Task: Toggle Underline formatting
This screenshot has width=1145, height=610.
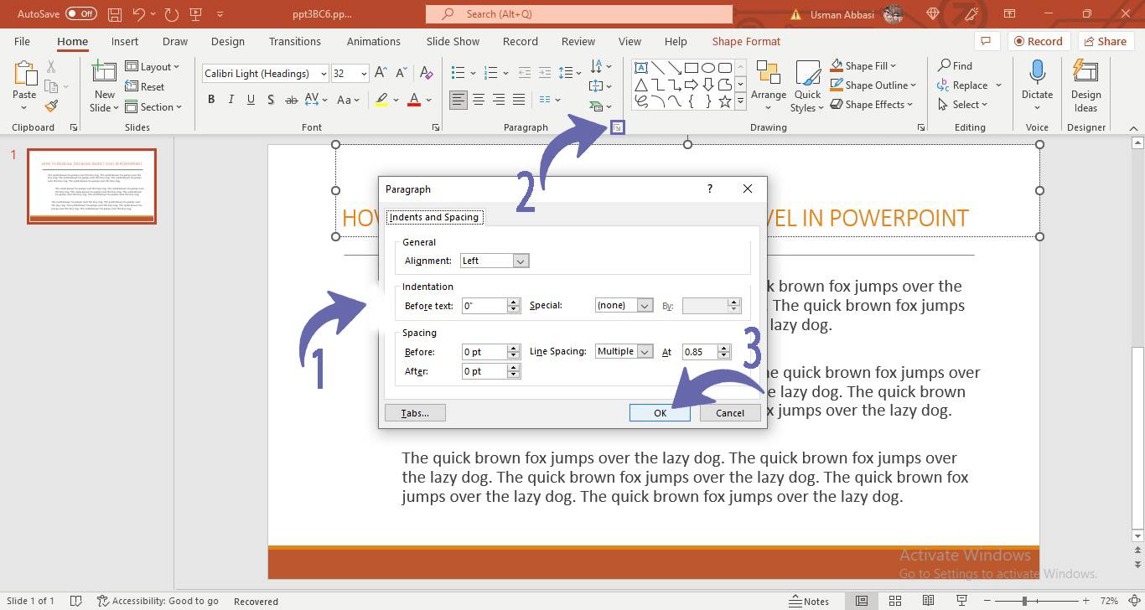Action: [x=251, y=100]
